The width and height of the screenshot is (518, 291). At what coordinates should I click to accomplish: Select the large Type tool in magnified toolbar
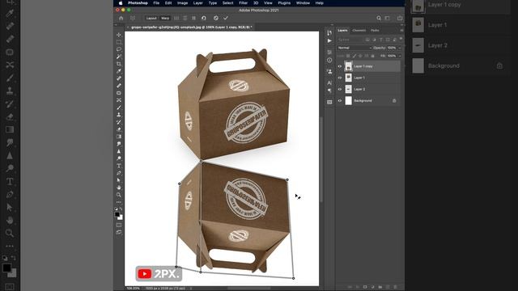pos(10,181)
